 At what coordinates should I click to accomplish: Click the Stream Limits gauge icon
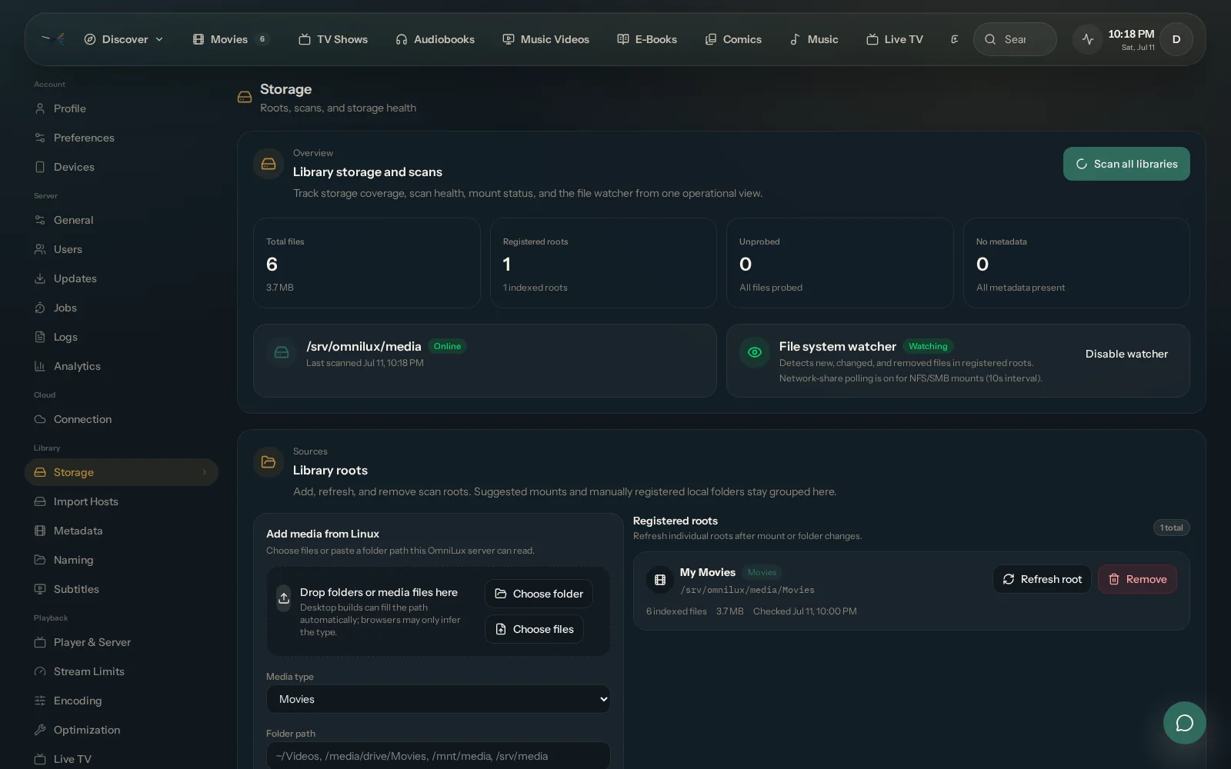[40, 671]
